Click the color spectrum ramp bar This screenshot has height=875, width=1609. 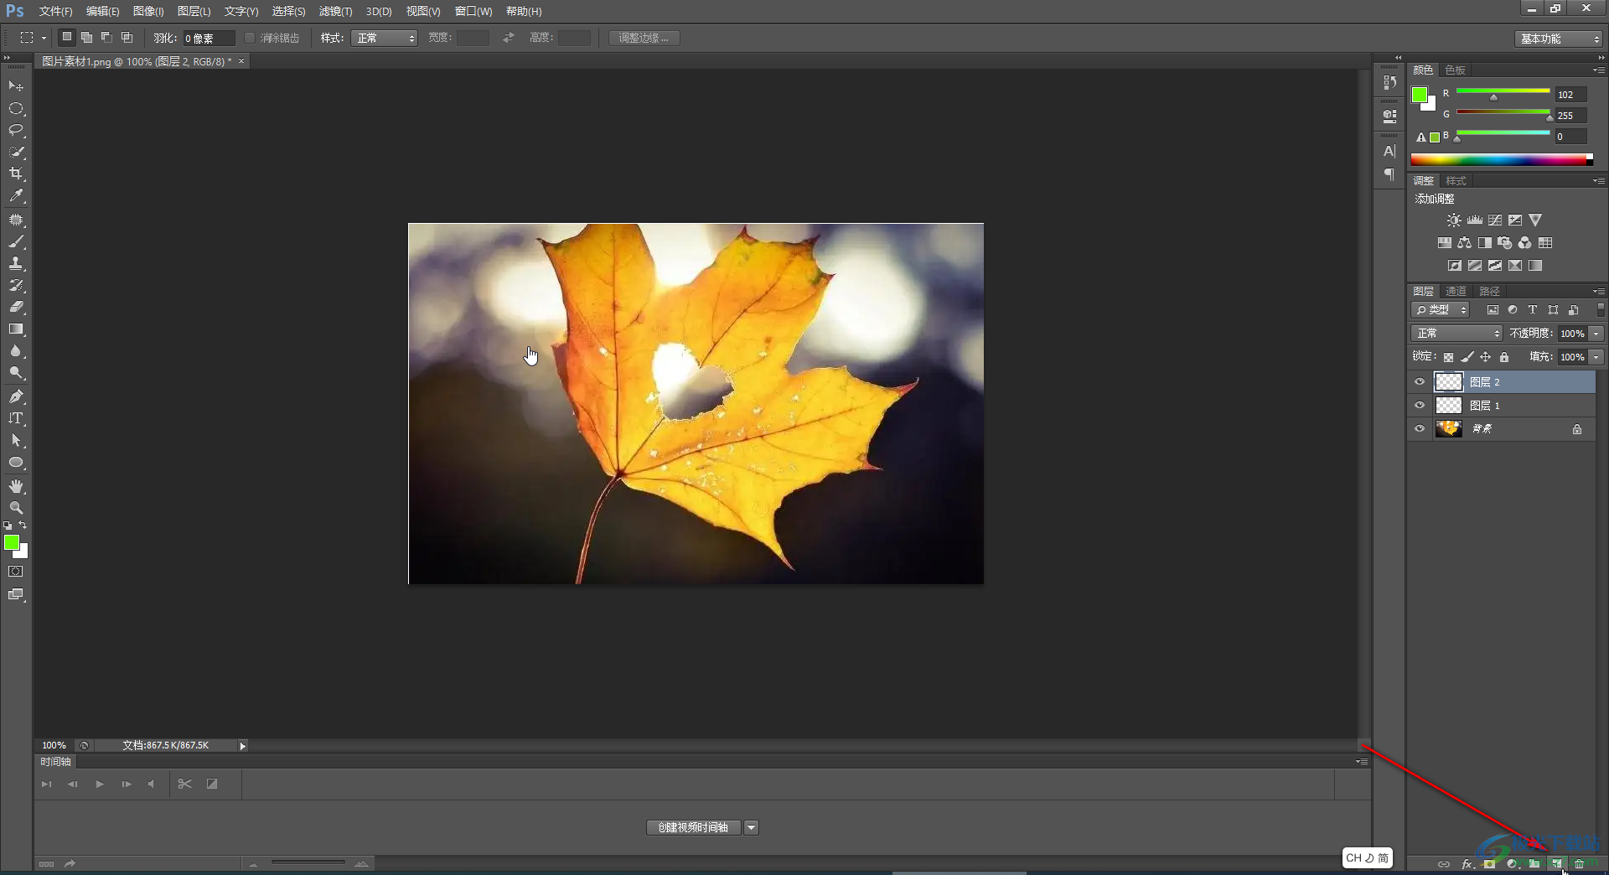(x=1502, y=159)
